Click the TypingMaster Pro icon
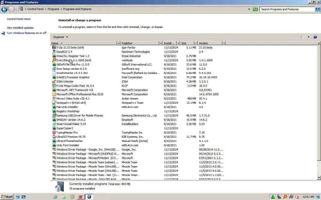 click(x=54, y=132)
